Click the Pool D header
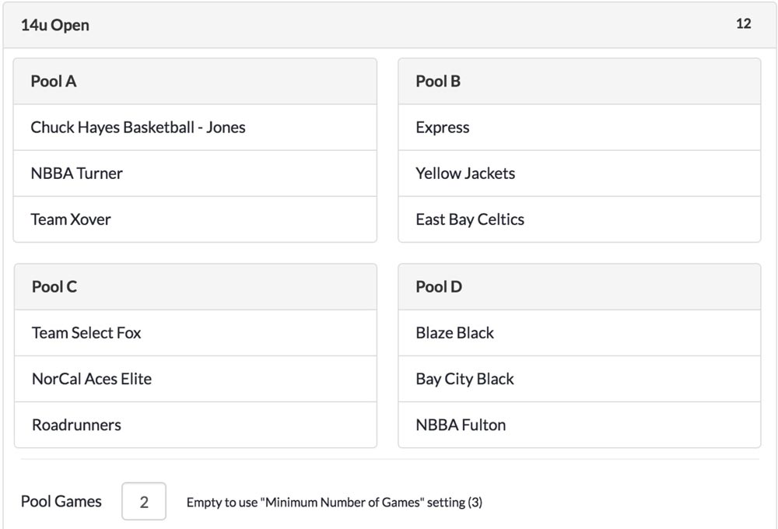Screen dimensions: 778x529 tap(439, 286)
